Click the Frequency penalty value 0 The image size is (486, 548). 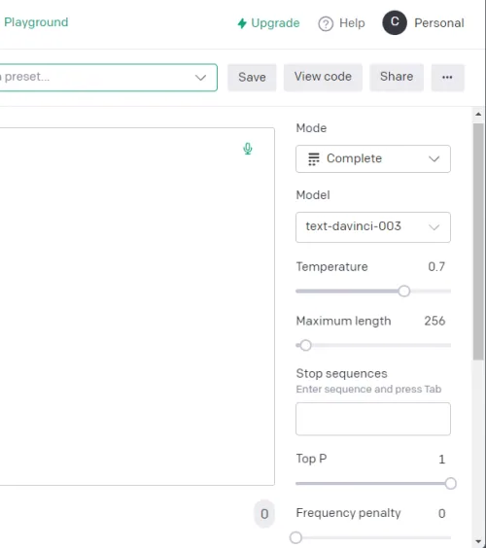(x=442, y=513)
